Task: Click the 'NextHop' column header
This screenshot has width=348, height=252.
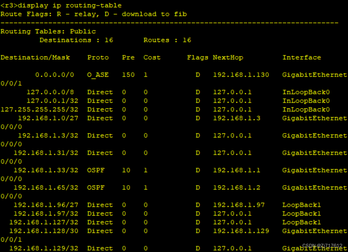Action: click(228, 57)
